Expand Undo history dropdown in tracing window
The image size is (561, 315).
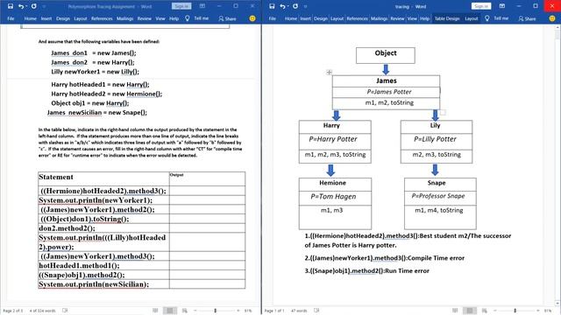coord(288,6)
